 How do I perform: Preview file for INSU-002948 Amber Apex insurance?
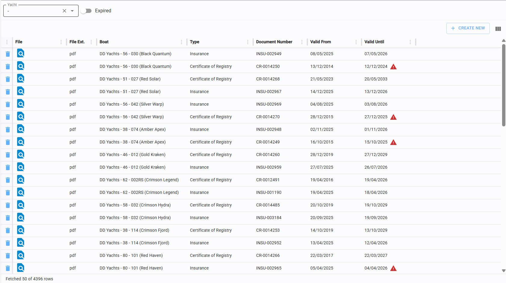20,129
